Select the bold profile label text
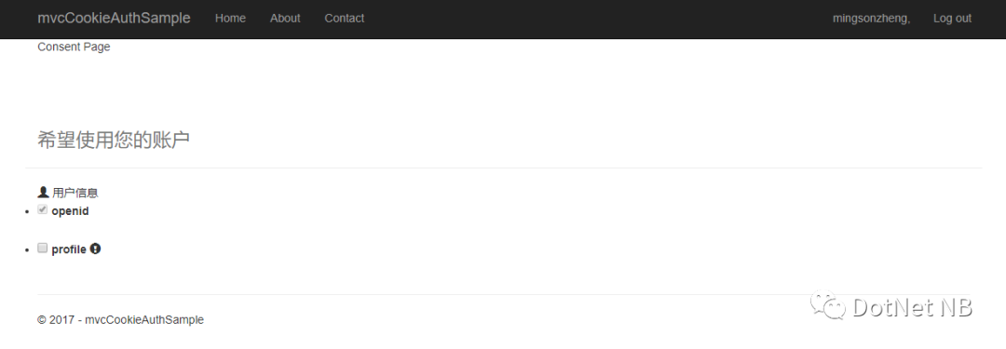 pyautogui.click(x=69, y=249)
